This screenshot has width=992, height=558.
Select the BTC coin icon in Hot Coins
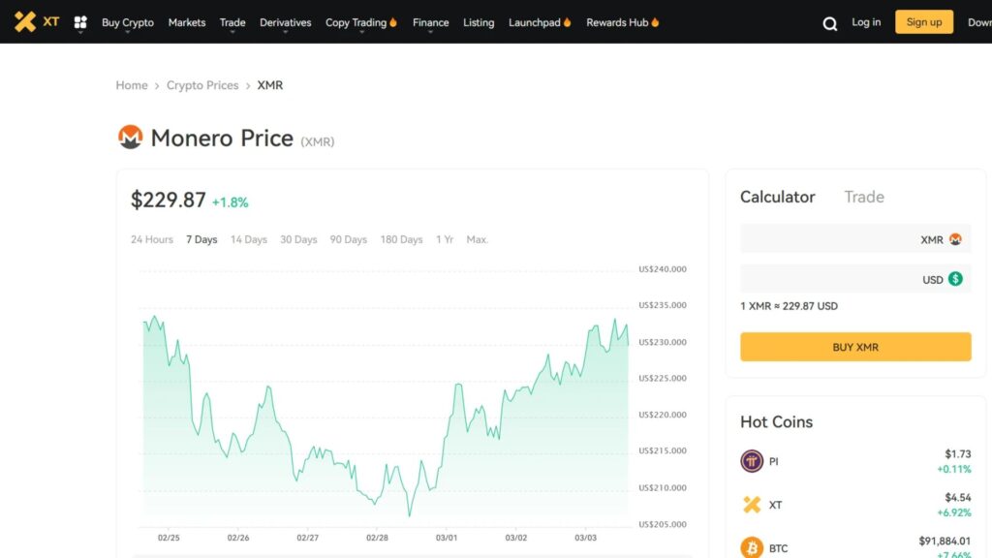[x=752, y=547]
